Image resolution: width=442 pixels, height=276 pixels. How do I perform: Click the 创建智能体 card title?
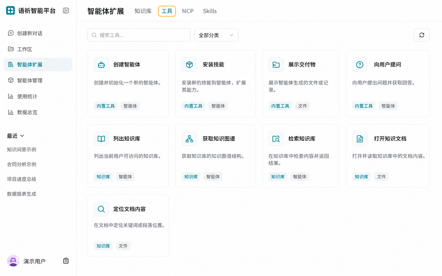pos(127,65)
